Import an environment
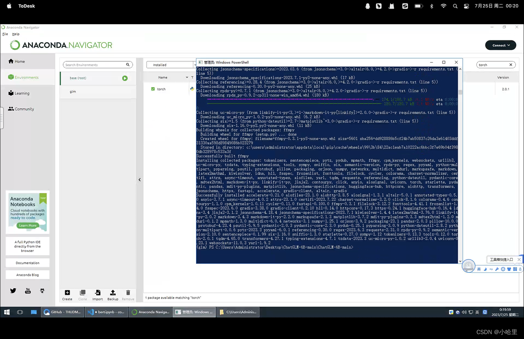 tap(97, 295)
